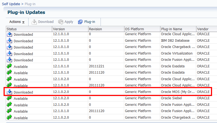Click the Downloaded icon in Oracle Virtualization row
217x123 pixels.
(9, 53)
